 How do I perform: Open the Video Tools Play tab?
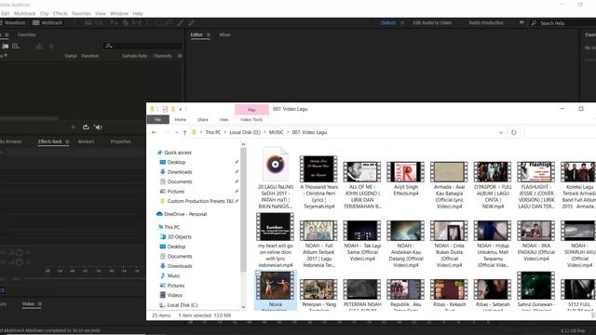pyautogui.click(x=251, y=110)
